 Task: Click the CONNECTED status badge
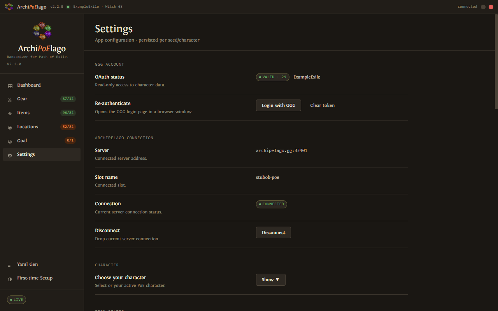272,204
